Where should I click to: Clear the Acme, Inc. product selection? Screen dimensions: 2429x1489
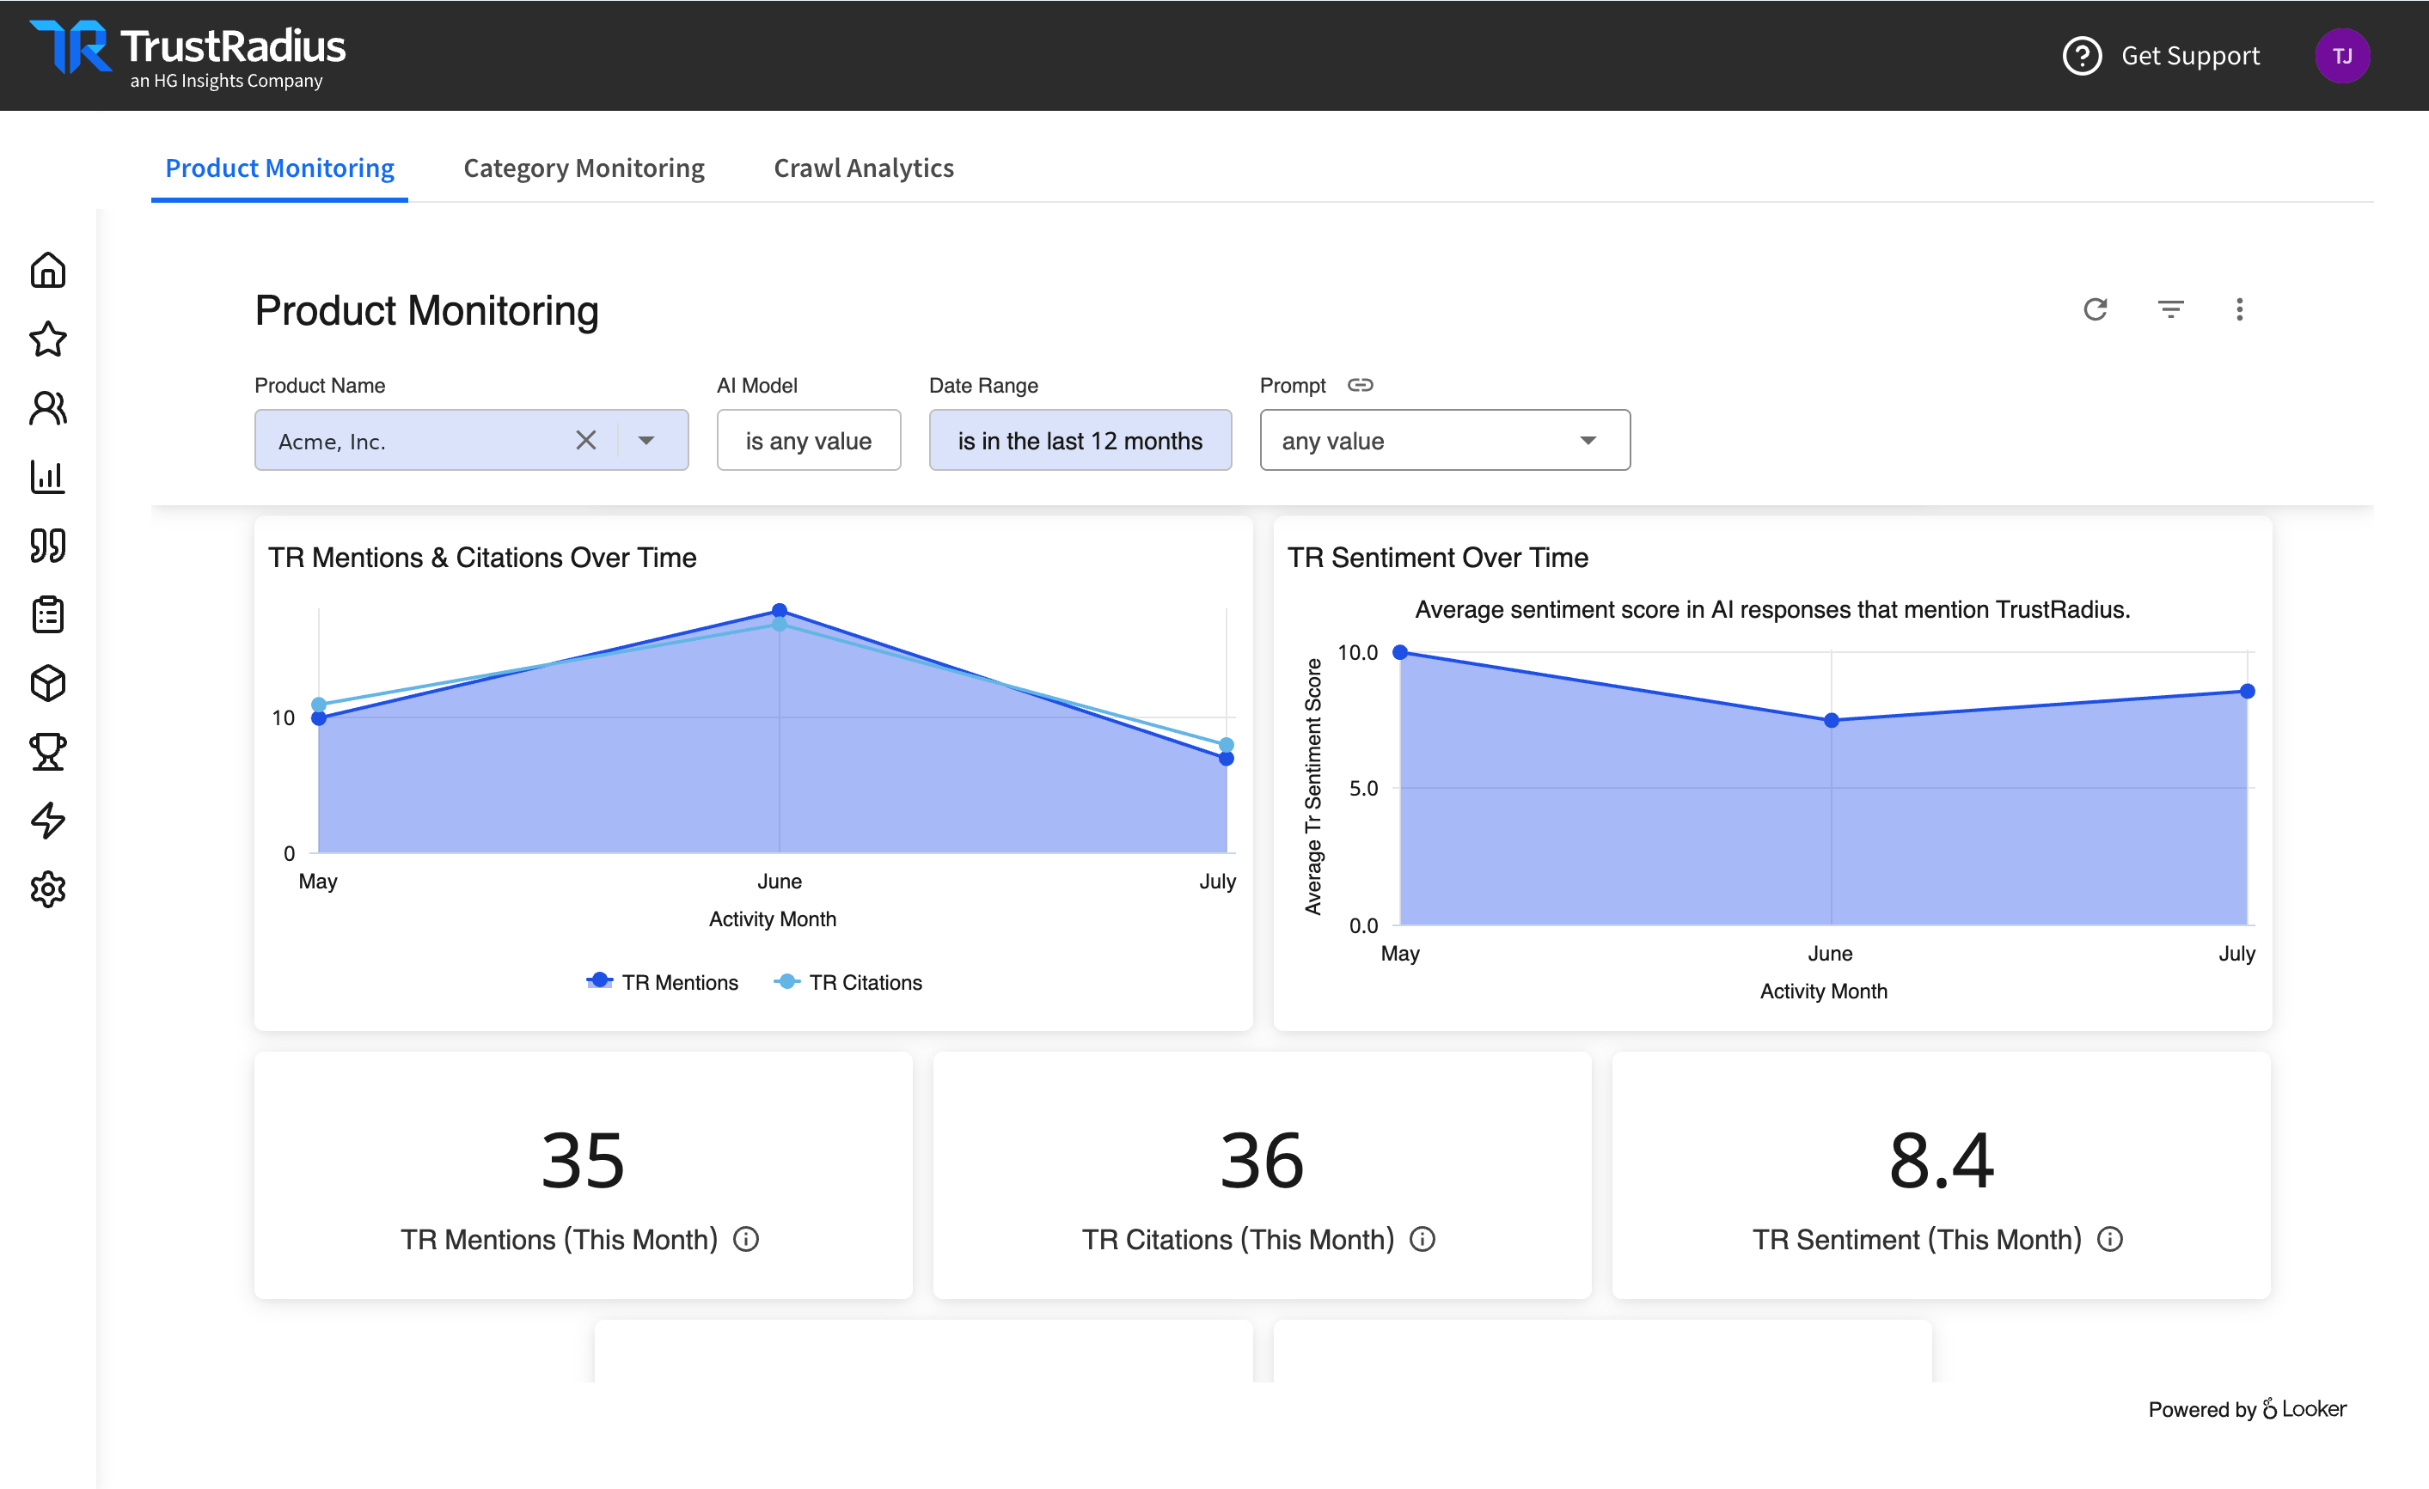tap(585, 441)
